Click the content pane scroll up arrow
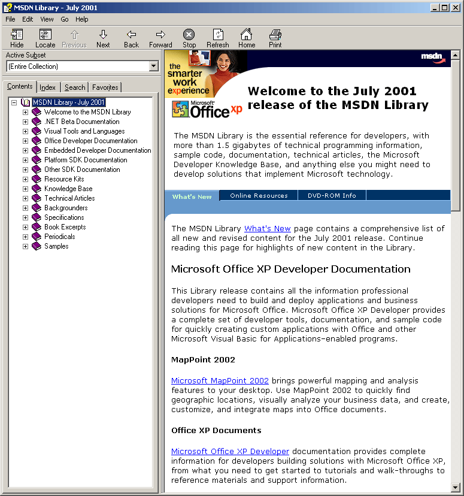The image size is (464, 496). [x=455, y=55]
